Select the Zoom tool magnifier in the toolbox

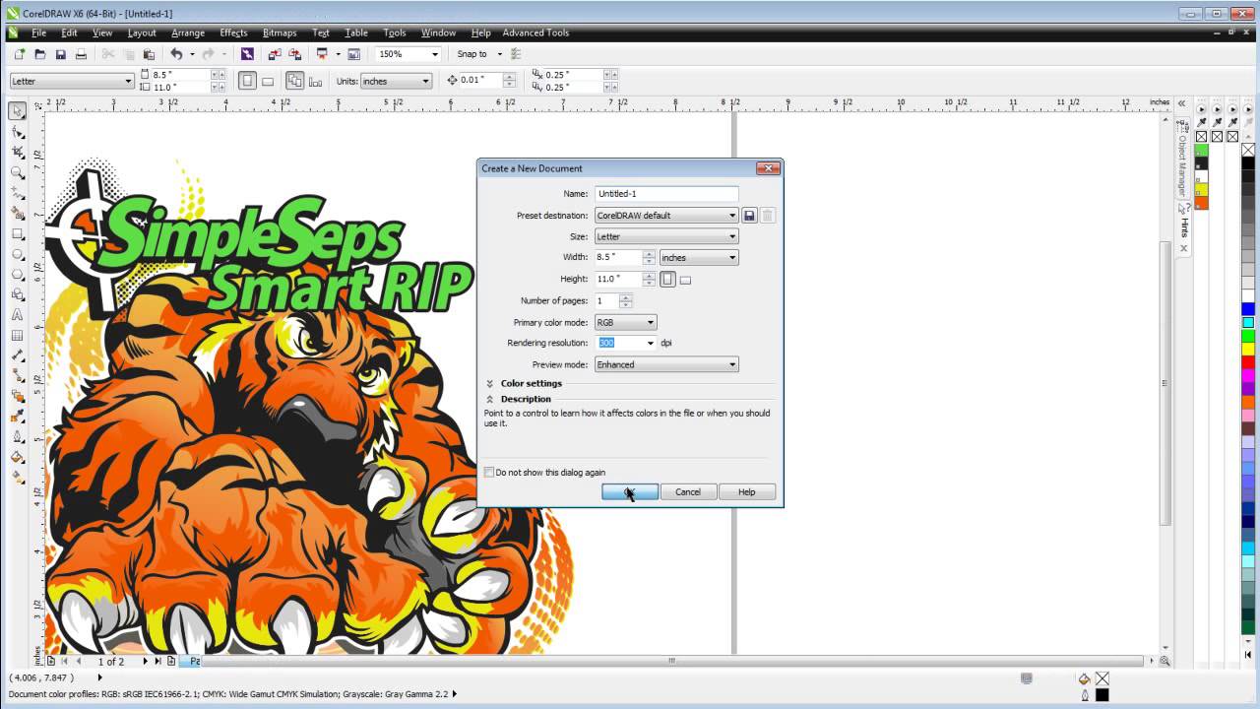coord(18,172)
